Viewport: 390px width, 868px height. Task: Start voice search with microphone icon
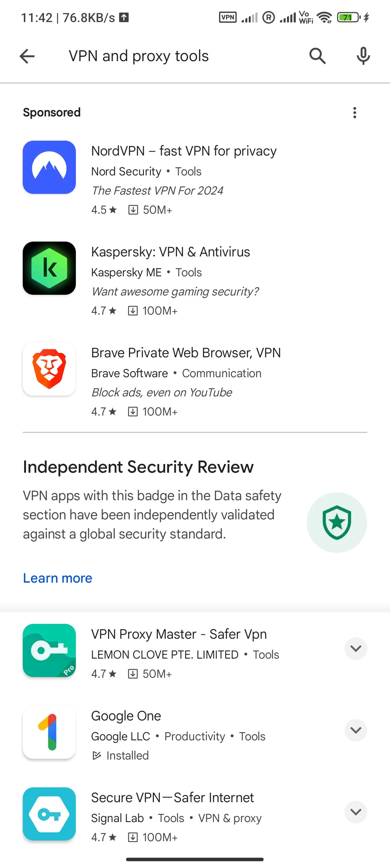pyautogui.click(x=363, y=56)
